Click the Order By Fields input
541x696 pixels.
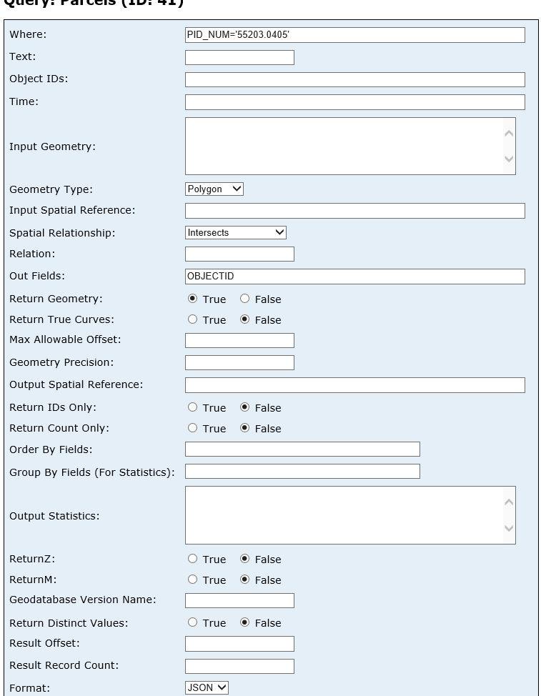click(303, 449)
